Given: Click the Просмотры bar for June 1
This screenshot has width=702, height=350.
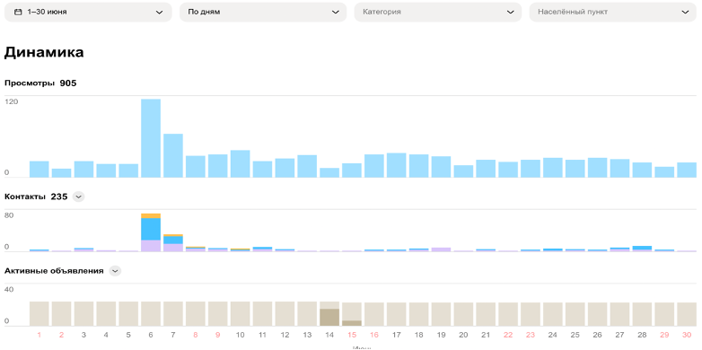Looking at the screenshot, I should [x=39, y=170].
